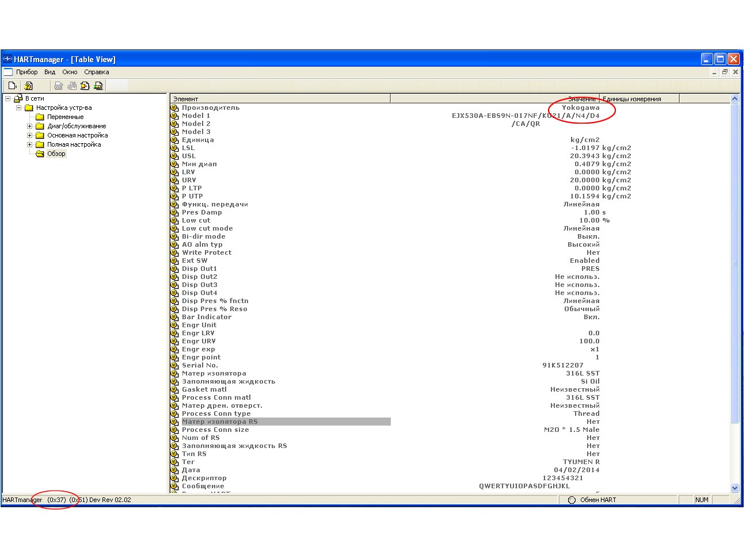Click the Значение column header
Screen dimensions: 746x559
click(x=495, y=99)
